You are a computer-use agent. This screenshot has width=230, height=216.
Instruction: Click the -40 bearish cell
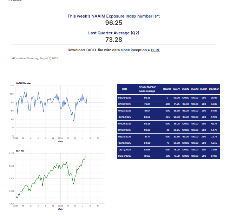tap(167, 130)
